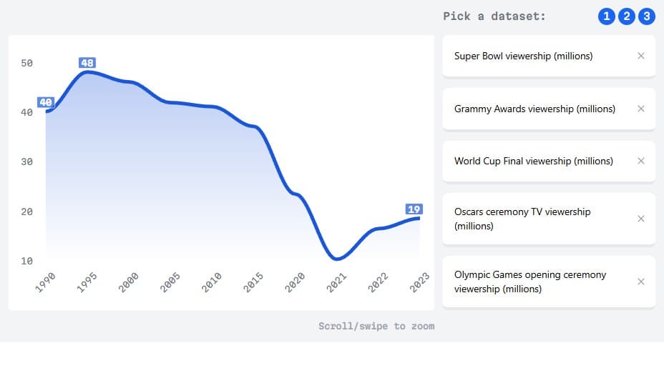Click the 'Scroll/swipe to zoom' hint text
The image size is (664, 373).
(376, 326)
